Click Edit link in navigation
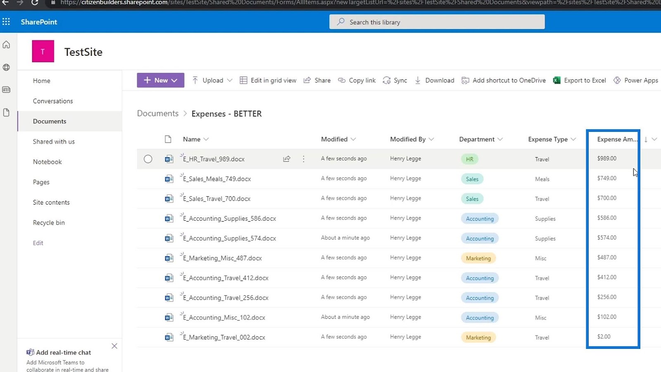This screenshot has width=661, height=372. 38,243
